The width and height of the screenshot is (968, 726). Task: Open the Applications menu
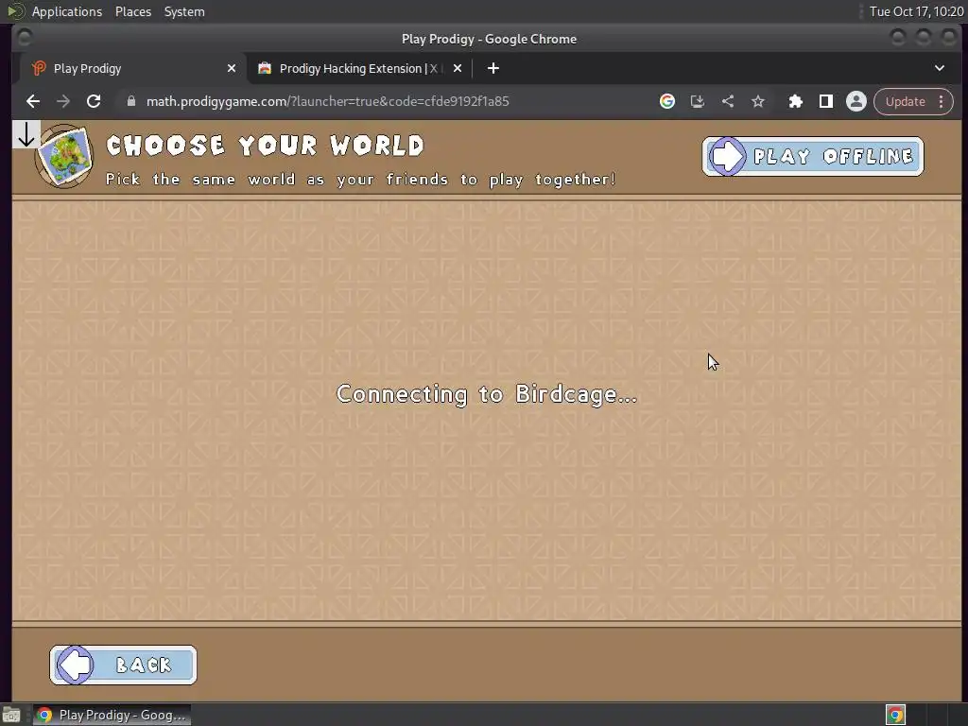click(x=67, y=11)
